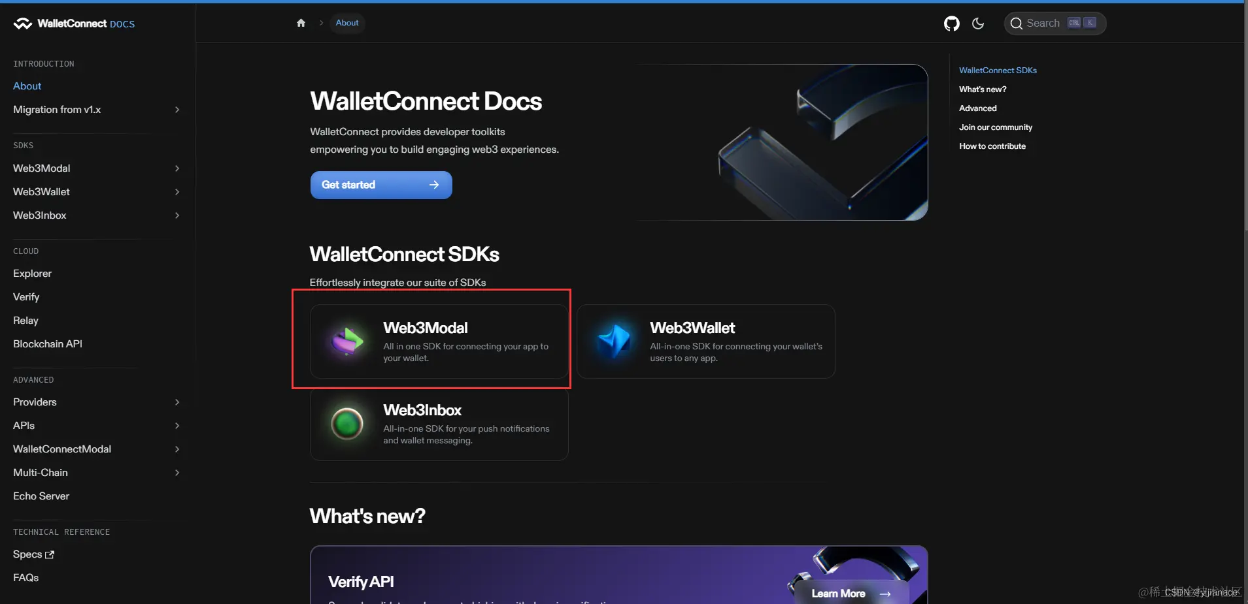Click the About breadcrumb
Image resolution: width=1248 pixels, height=604 pixels.
tap(347, 23)
